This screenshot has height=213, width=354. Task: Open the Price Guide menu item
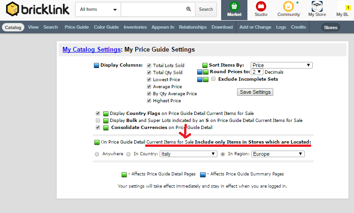(x=77, y=27)
